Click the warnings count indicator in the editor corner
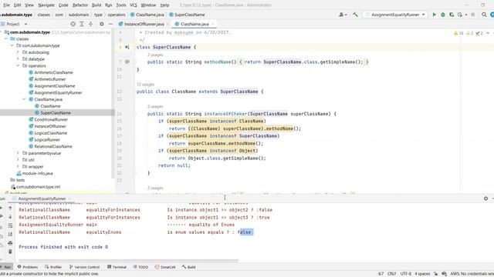 pyautogui.click(x=458, y=33)
